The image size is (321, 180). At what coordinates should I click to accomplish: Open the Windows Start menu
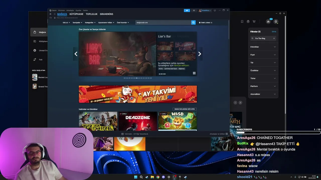(x=136, y=177)
